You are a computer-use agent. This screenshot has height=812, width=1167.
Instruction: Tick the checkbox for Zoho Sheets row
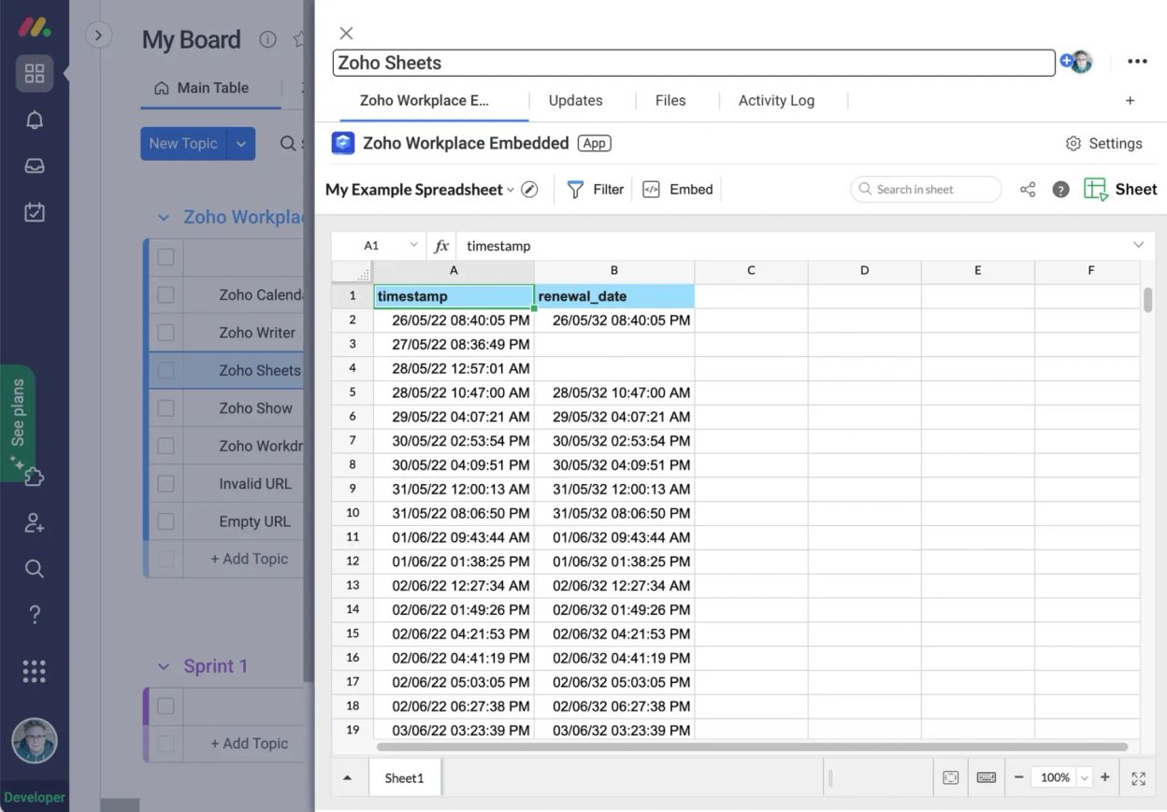click(x=166, y=370)
